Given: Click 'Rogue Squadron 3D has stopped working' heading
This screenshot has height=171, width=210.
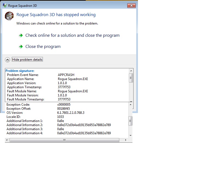Looking at the screenshot, I should [x=56, y=14].
